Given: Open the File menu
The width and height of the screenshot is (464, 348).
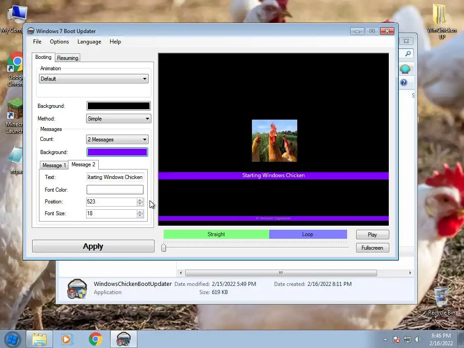Looking at the screenshot, I should coord(37,42).
